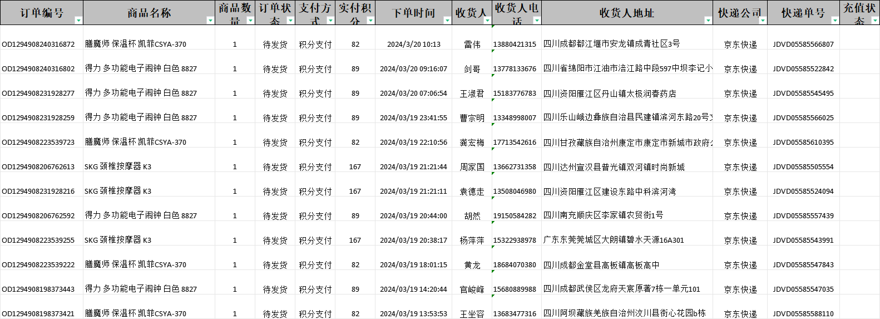Open the 快递单号 column filter dropdown
The width and height of the screenshot is (880, 319).
(x=835, y=21)
